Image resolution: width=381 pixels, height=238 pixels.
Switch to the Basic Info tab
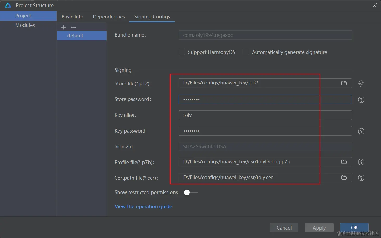pyautogui.click(x=72, y=17)
